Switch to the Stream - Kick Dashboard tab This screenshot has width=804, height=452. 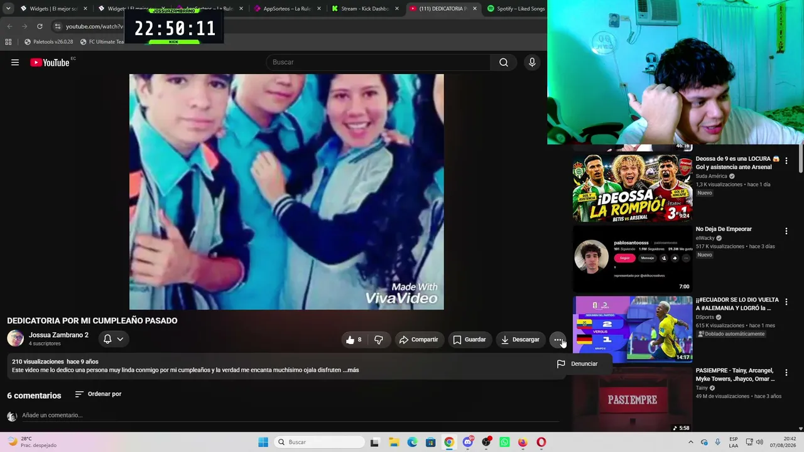pyautogui.click(x=365, y=9)
